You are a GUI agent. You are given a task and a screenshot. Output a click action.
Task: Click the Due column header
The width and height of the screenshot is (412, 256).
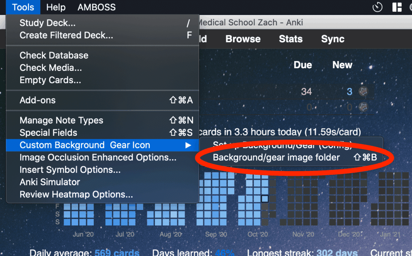tap(303, 65)
